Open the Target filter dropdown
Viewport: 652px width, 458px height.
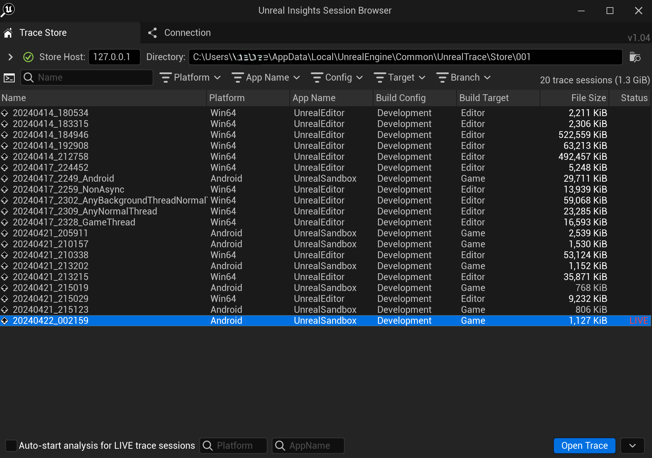pos(400,78)
